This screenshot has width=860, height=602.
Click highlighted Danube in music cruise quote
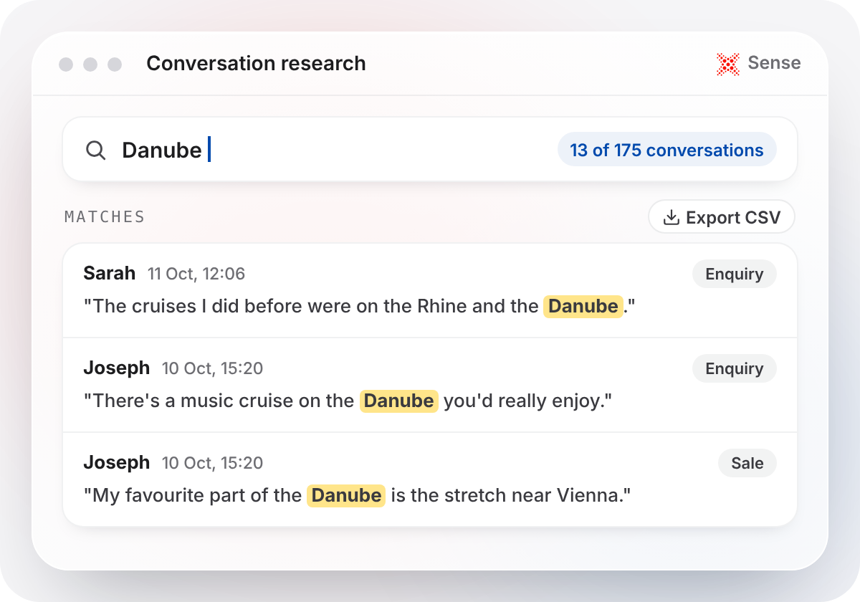coord(398,401)
